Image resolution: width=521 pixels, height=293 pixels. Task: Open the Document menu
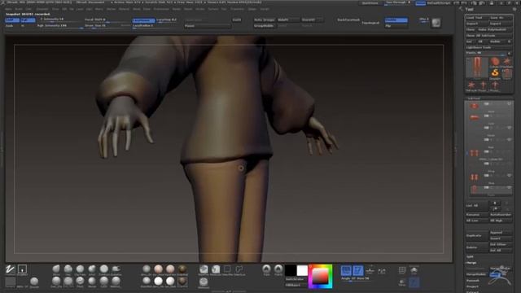tap(42, 9)
